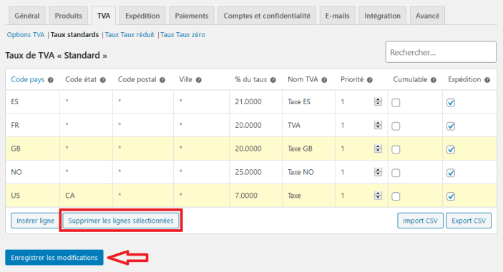This screenshot has width=503, height=272.
Task: Click help icon next to Code état
Action: click(102, 80)
